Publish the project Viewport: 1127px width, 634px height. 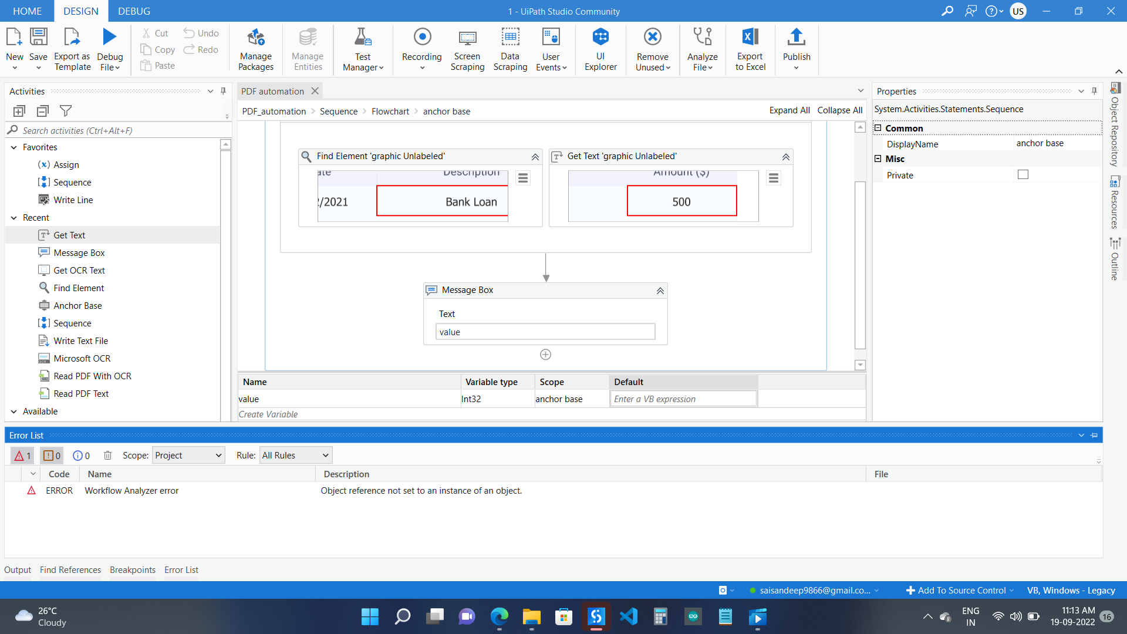(796, 50)
